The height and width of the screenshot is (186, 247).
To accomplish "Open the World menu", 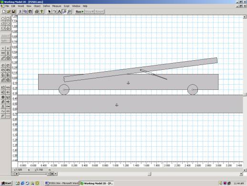I will pyautogui.click(x=21, y=6).
